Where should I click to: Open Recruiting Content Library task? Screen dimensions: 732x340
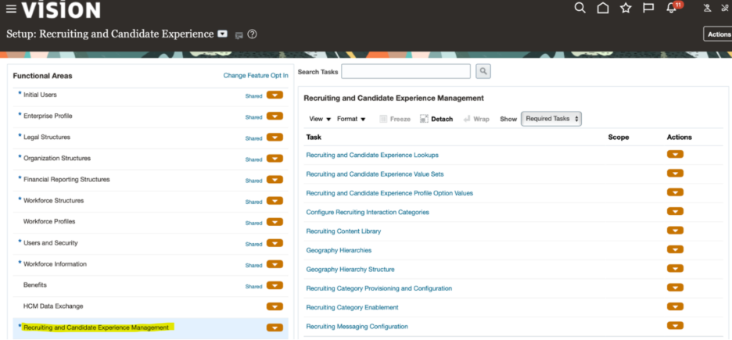coord(343,231)
